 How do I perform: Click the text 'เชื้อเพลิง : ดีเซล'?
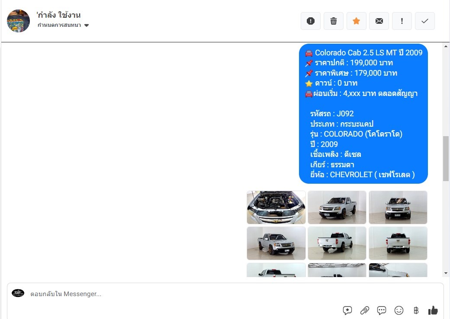(x=335, y=154)
